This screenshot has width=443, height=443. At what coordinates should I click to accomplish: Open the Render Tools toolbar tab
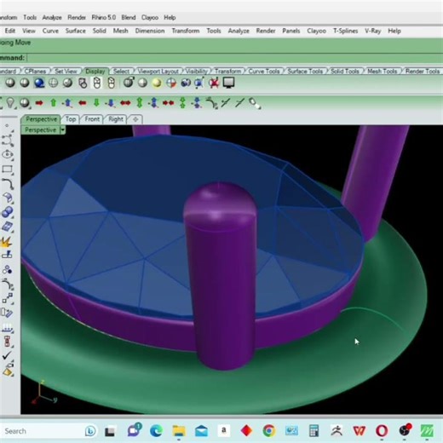(x=423, y=71)
